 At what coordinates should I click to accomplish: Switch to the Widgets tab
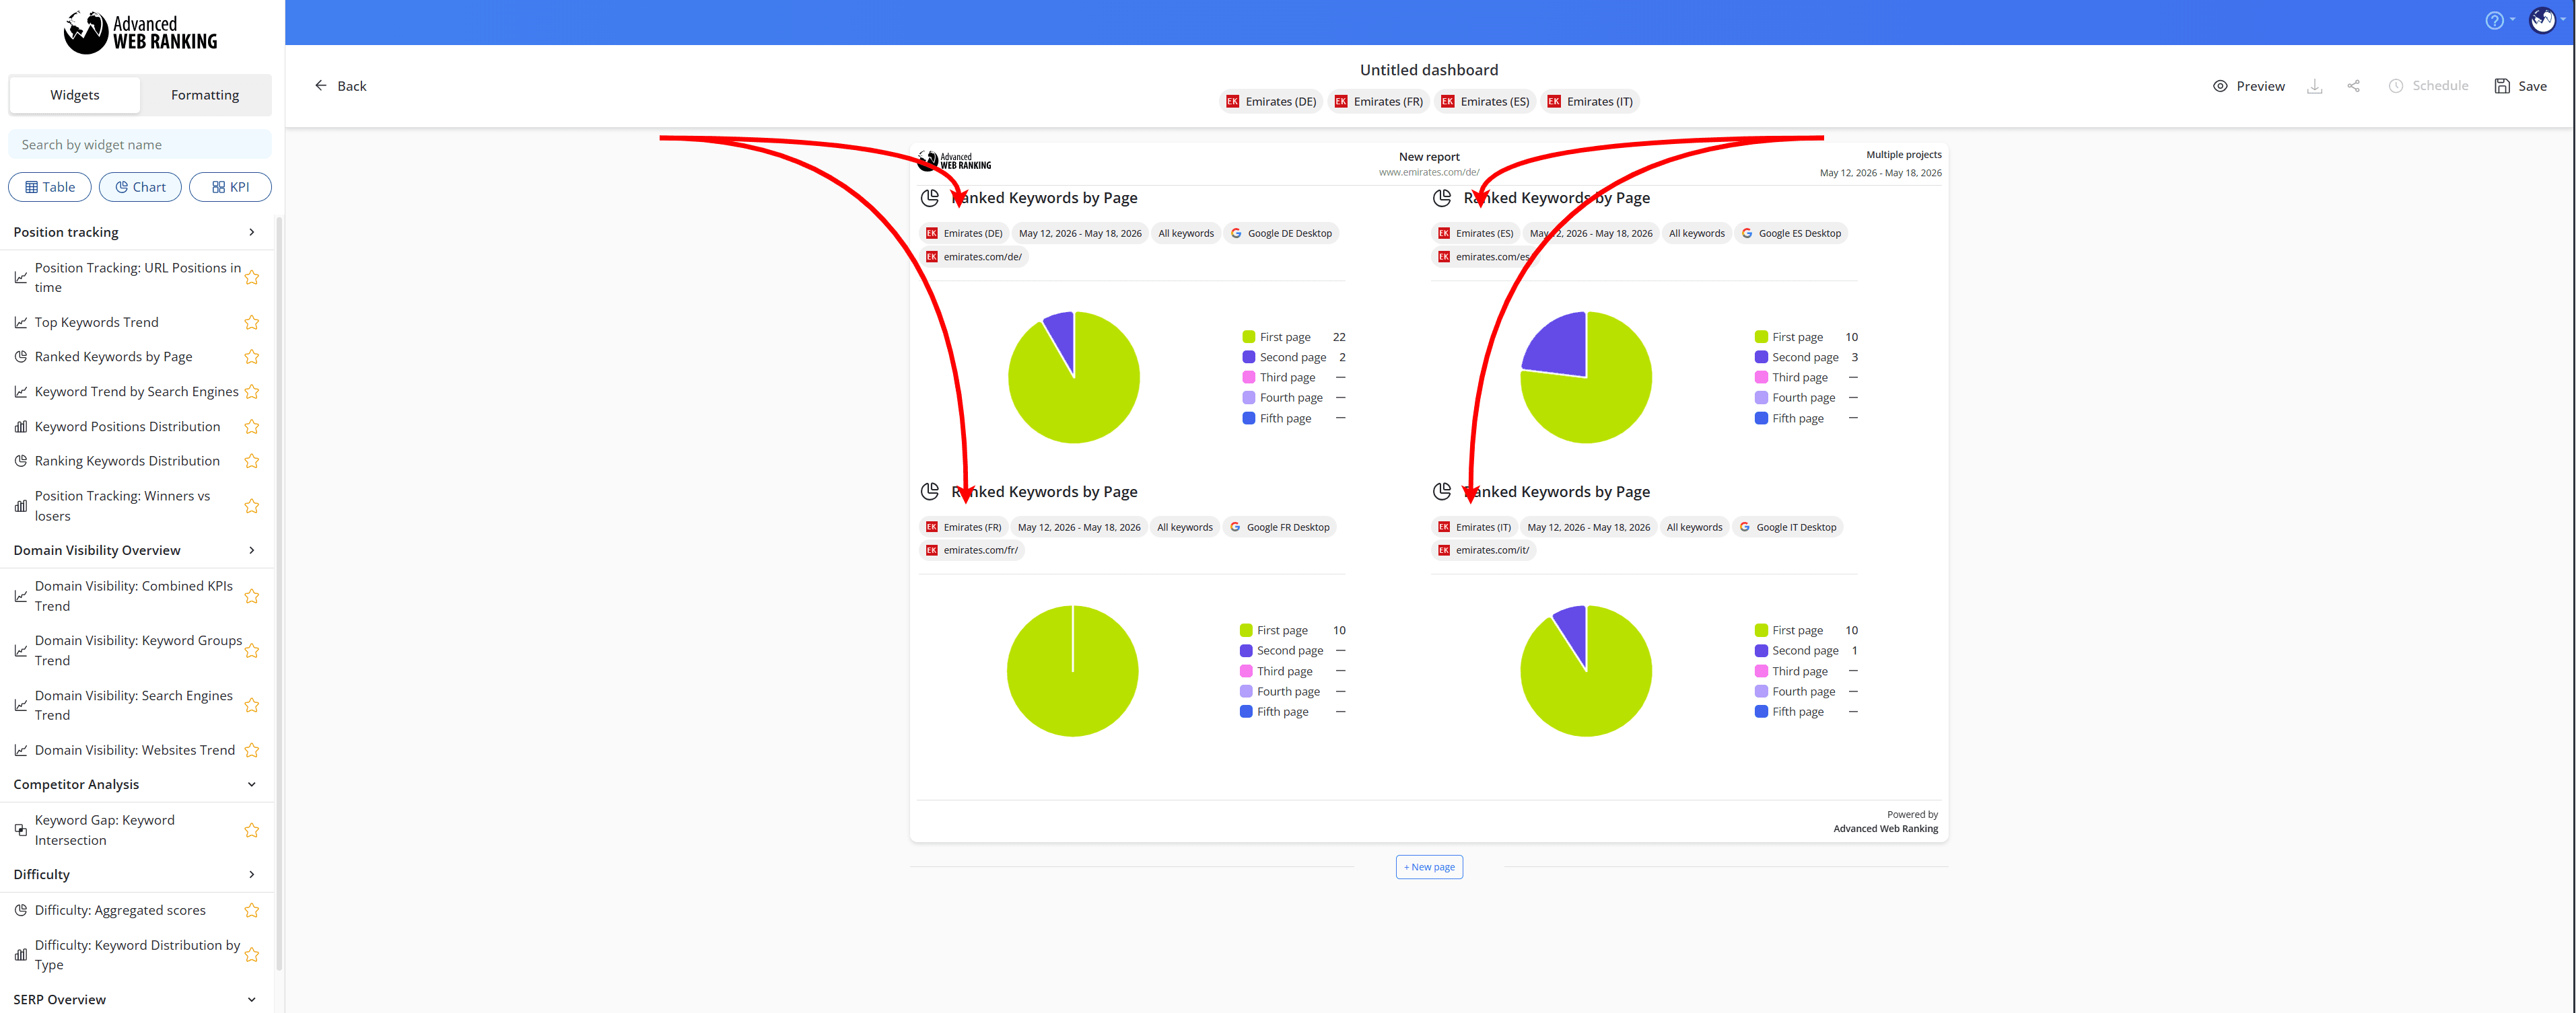[75, 95]
